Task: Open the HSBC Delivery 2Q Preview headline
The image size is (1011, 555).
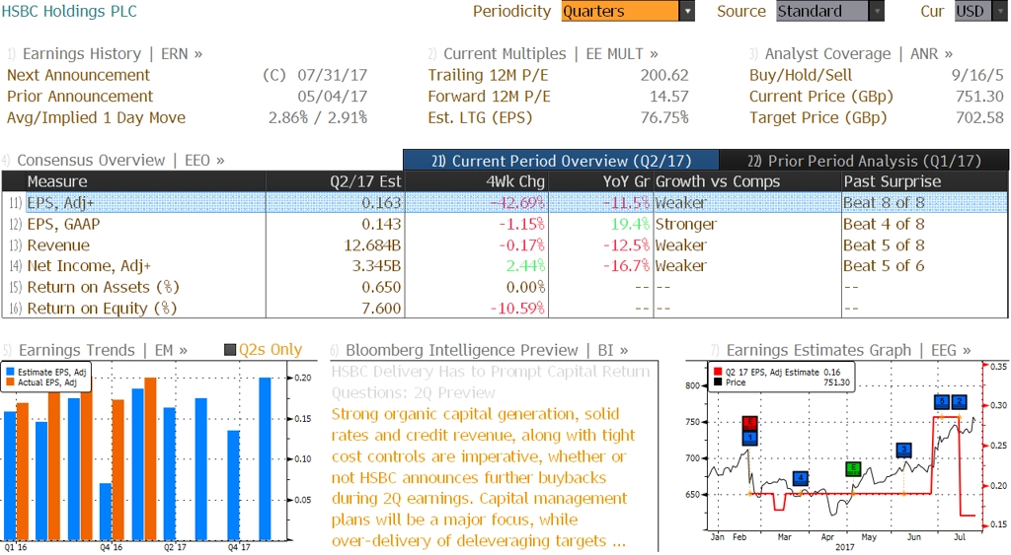Action: coord(491,382)
